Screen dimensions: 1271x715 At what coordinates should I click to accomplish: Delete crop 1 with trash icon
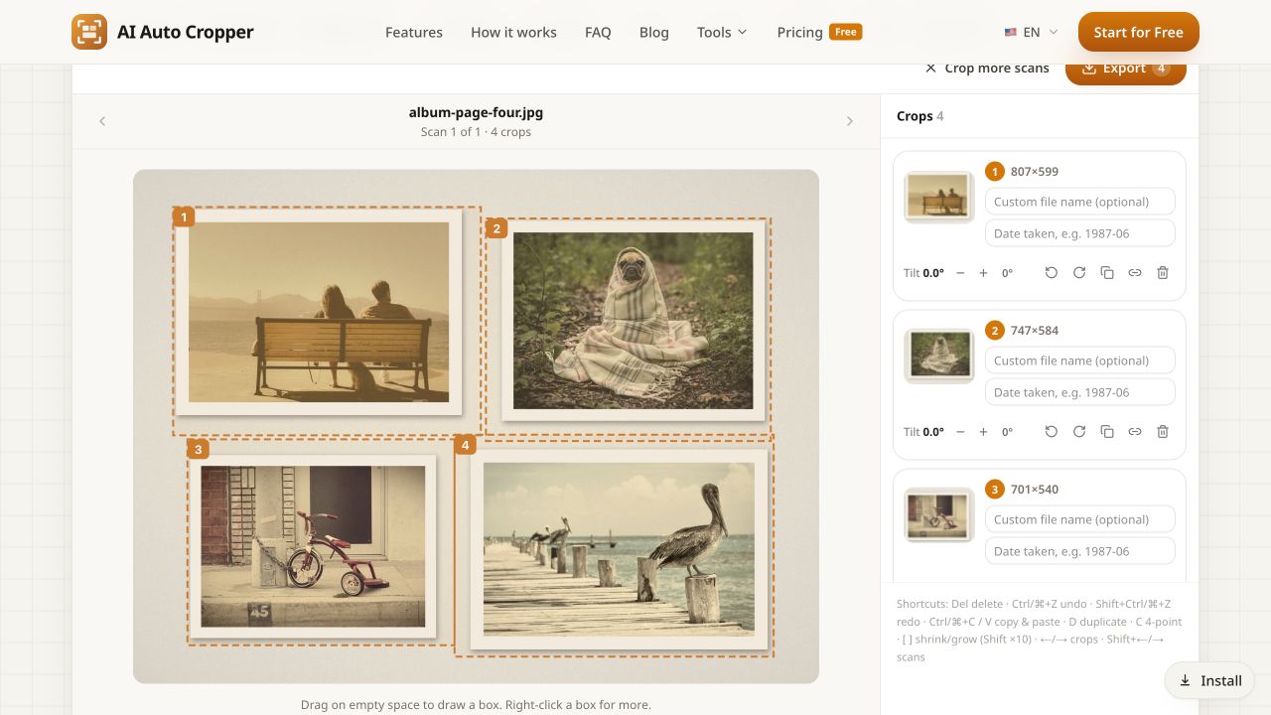(x=1163, y=273)
